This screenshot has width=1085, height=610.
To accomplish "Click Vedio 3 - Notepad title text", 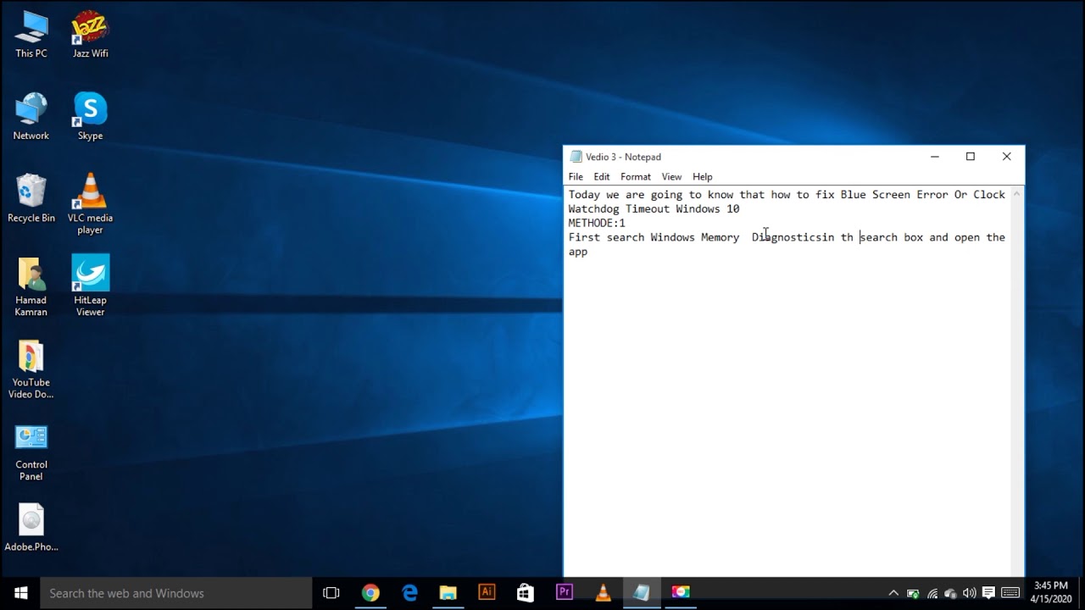I will coord(623,157).
